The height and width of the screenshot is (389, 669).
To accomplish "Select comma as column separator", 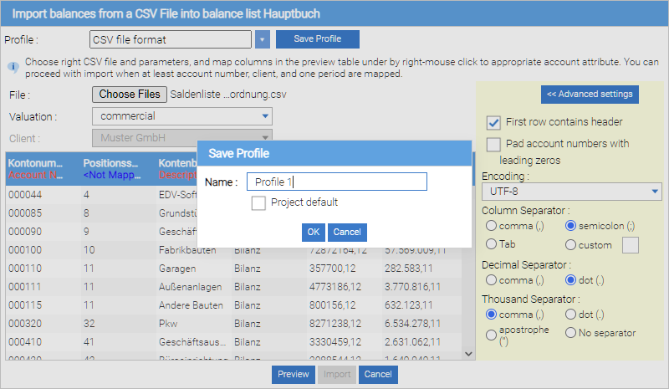I will 491,226.
